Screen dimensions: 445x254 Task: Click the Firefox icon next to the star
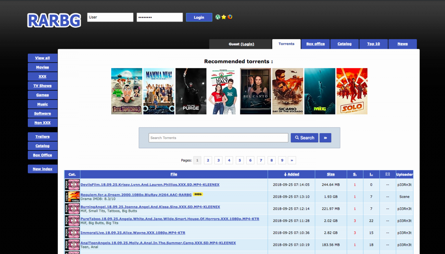pos(230,17)
